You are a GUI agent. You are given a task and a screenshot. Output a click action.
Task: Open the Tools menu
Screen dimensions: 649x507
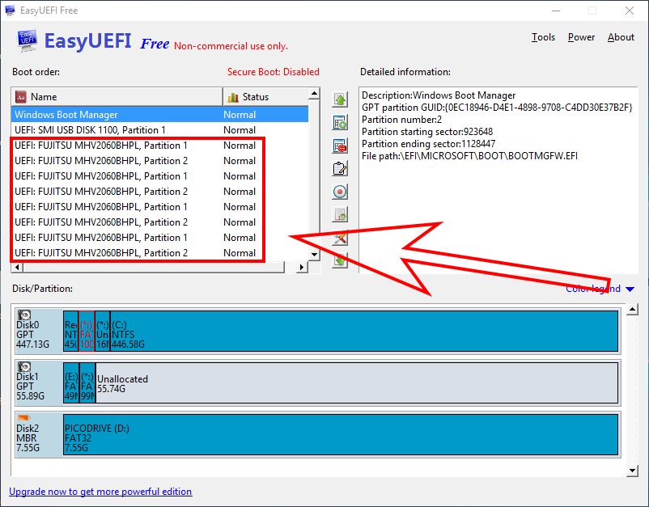[543, 37]
